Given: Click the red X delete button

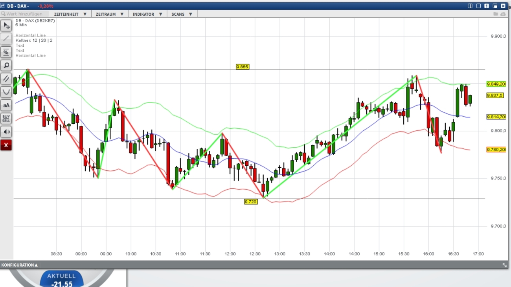Looking at the screenshot, I should click(6, 145).
